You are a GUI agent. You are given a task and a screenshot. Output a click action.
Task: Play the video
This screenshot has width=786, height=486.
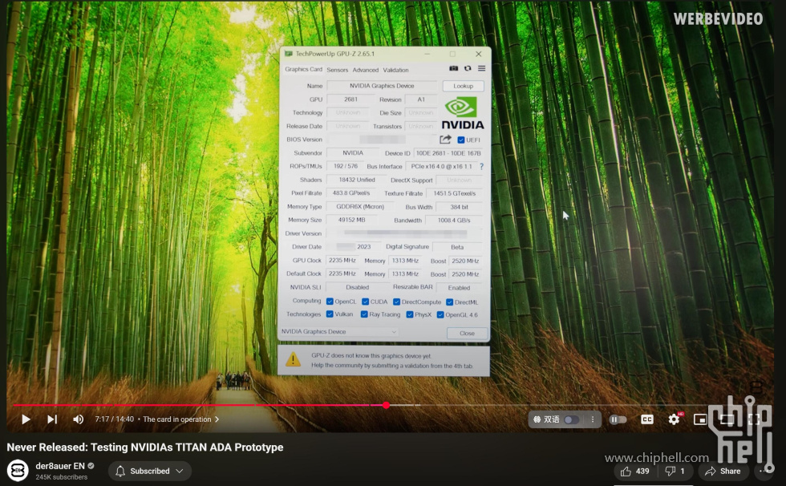26,419
